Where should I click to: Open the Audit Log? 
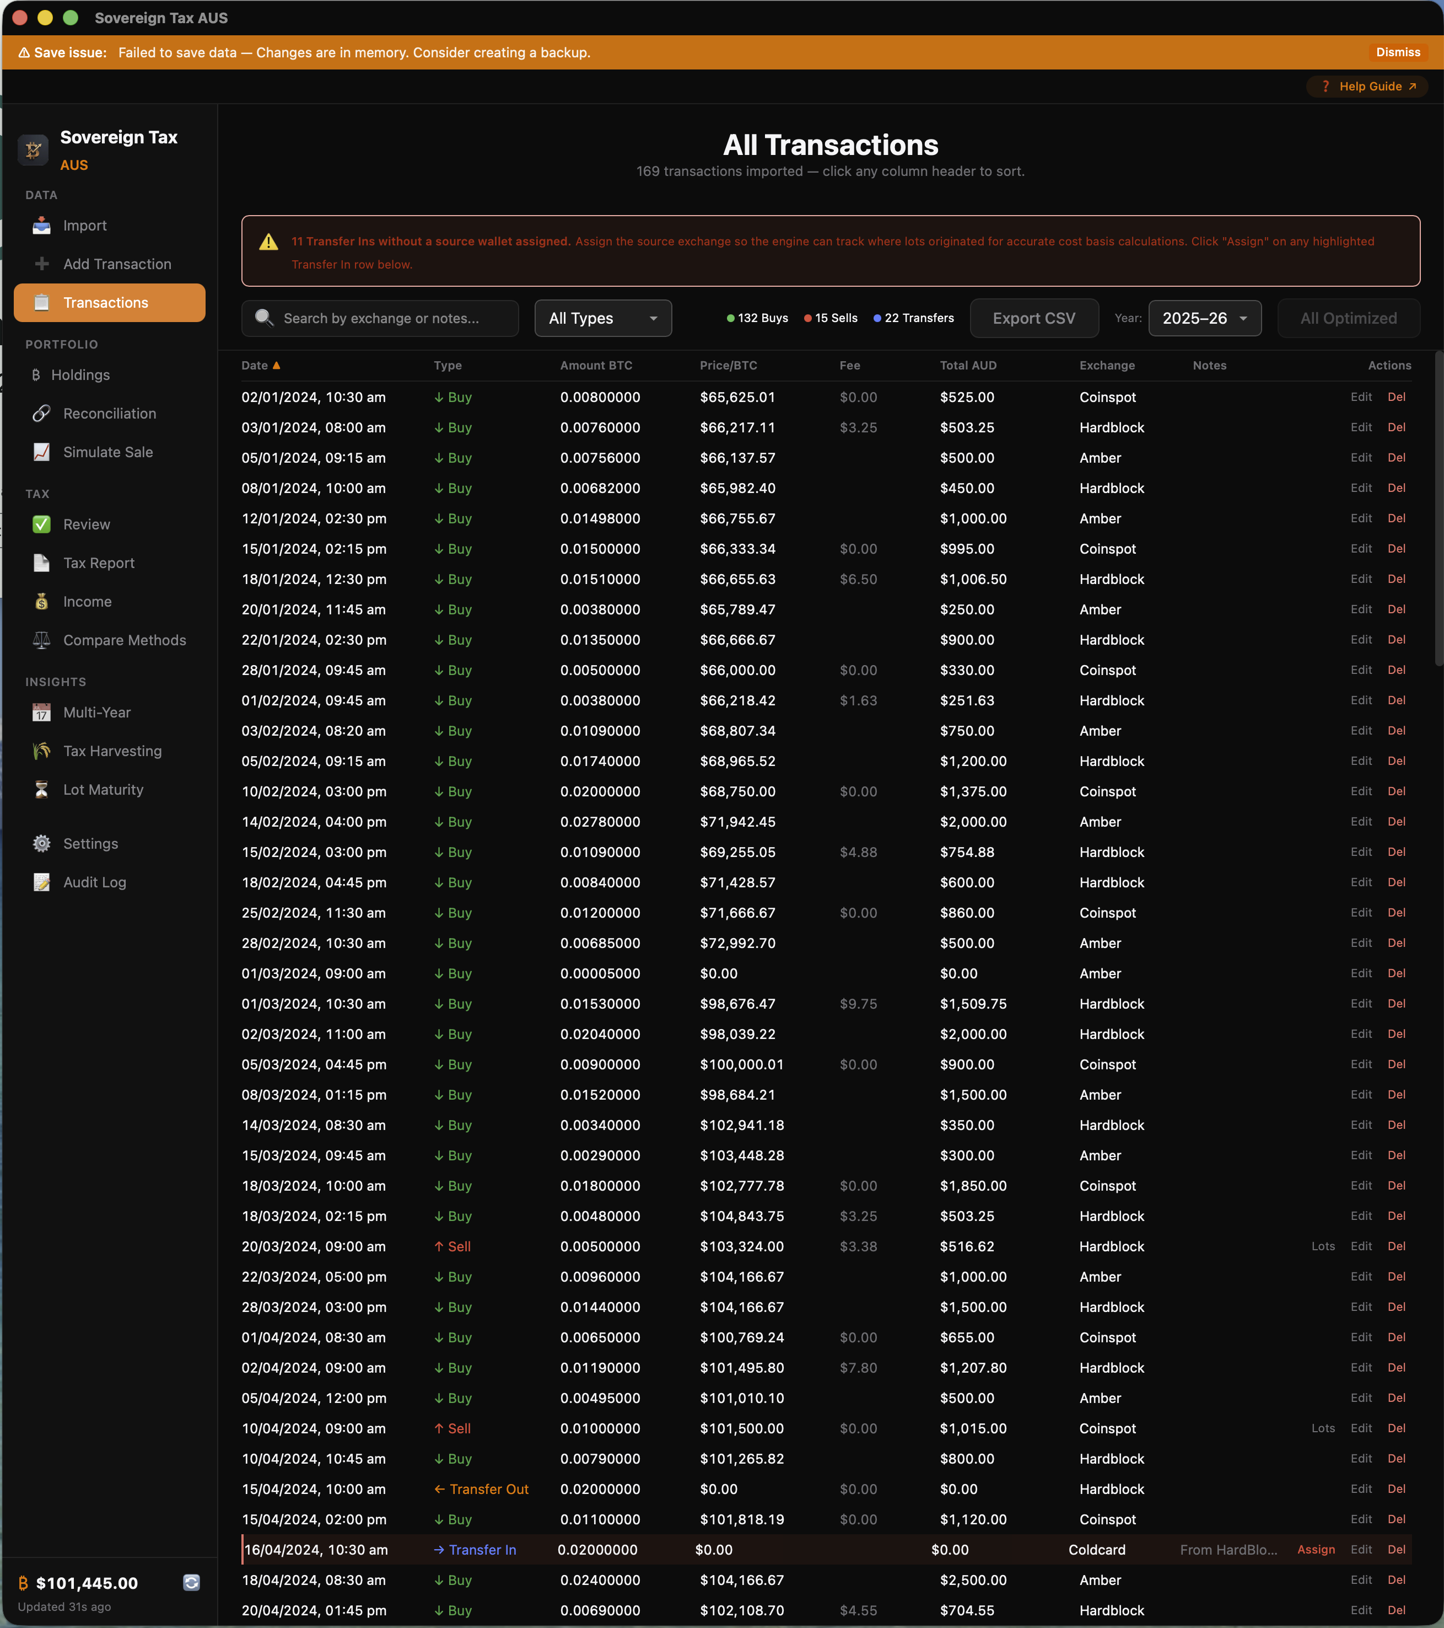coord(94,882)
